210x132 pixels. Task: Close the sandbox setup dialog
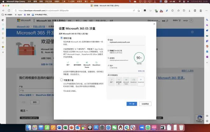(154, 24)
